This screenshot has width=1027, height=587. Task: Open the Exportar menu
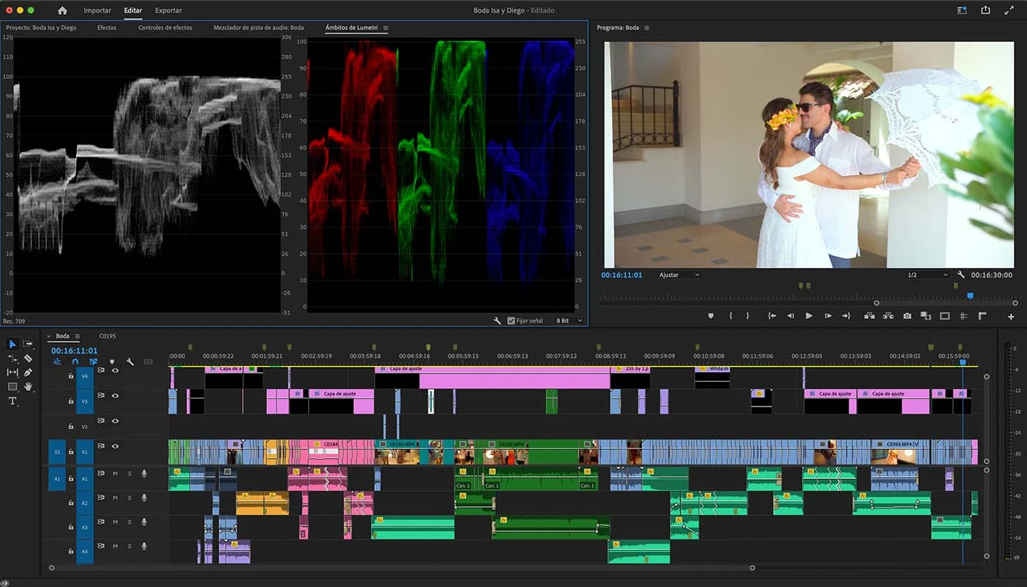pyautogui.click(x=168, y=10)
